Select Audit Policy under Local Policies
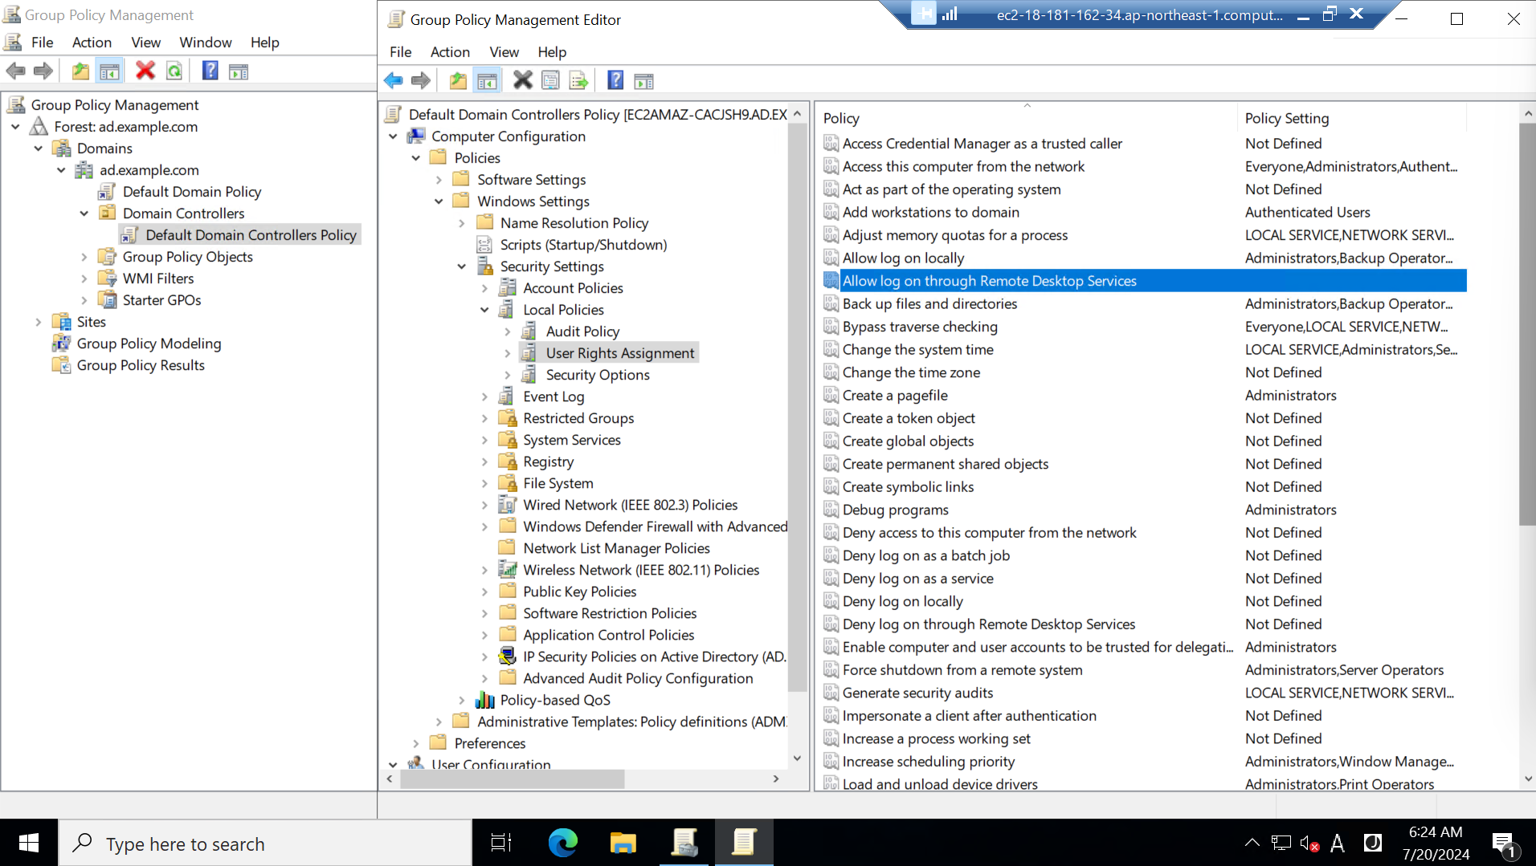This screenshot has height=866, width=1536. click(582, 331)
